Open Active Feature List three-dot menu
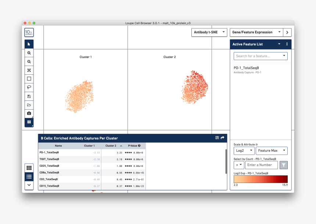The height and width of the screenshot is (224, 316). pos(287,44)
